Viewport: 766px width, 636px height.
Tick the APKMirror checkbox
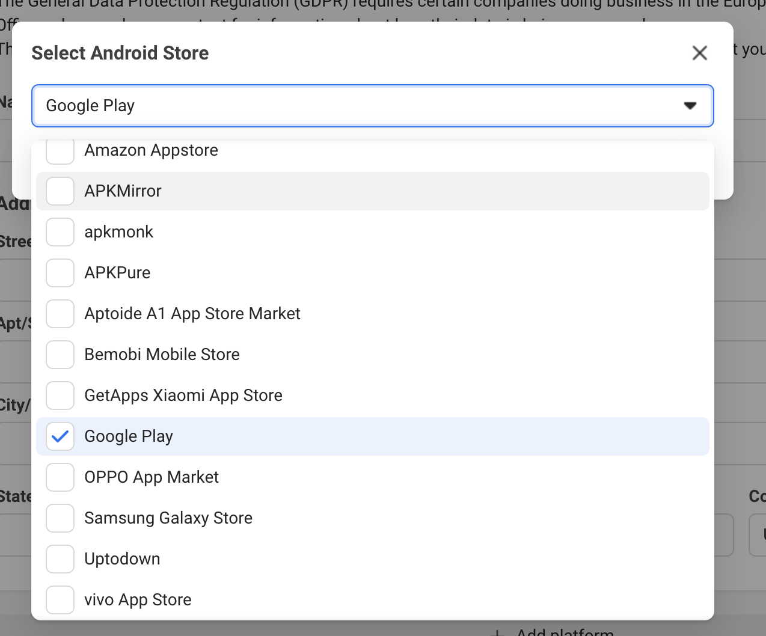pyautogui.click(x=60, y=191)
